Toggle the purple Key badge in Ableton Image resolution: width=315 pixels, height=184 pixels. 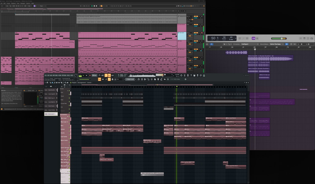pos(34,6)
